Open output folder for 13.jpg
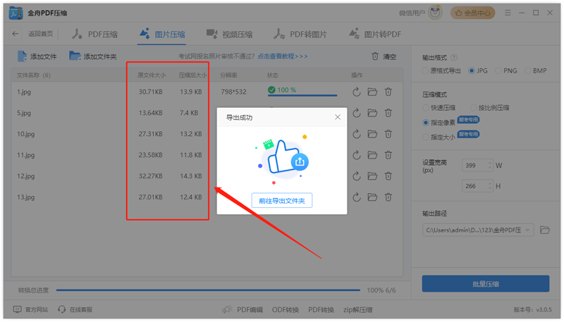 (x=372, y=197)
